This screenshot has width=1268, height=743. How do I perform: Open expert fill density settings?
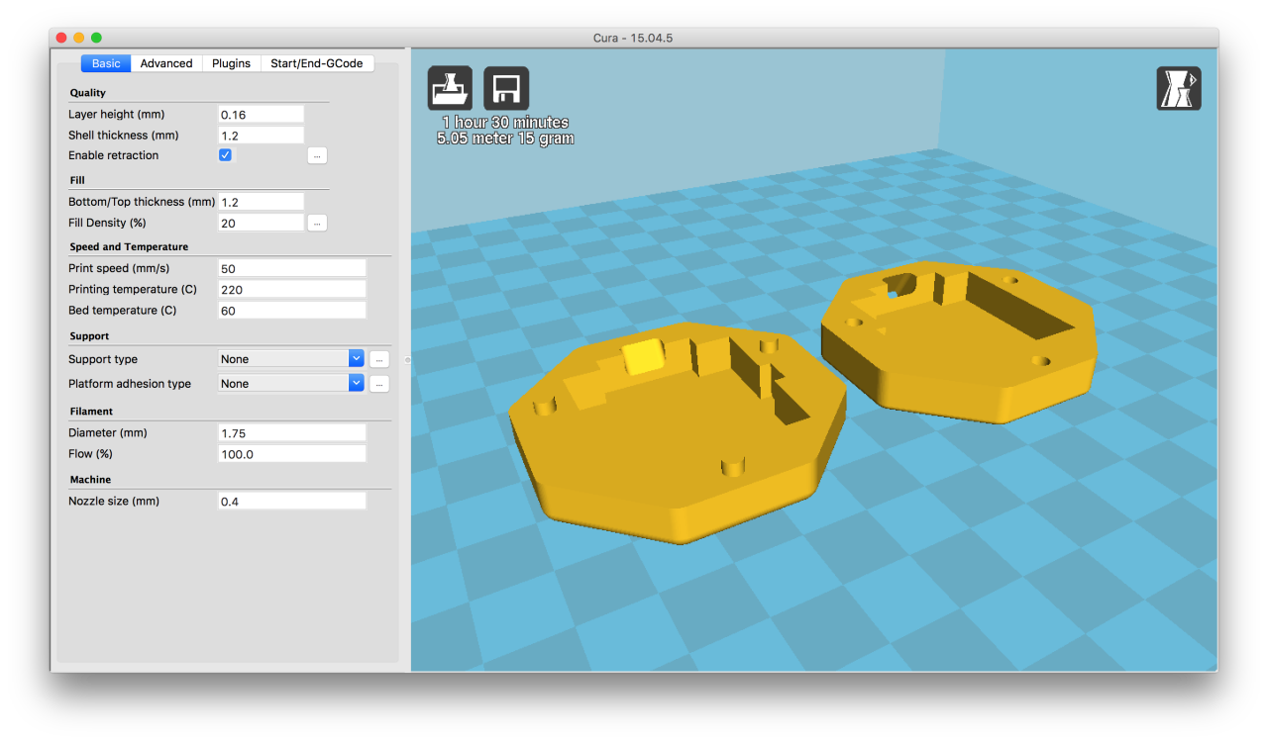[317, 222]
